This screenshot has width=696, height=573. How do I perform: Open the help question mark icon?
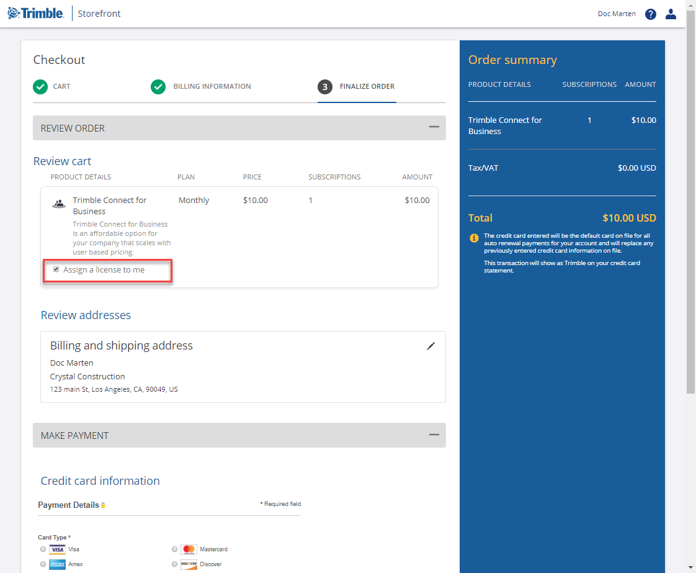tap(650, 14)
